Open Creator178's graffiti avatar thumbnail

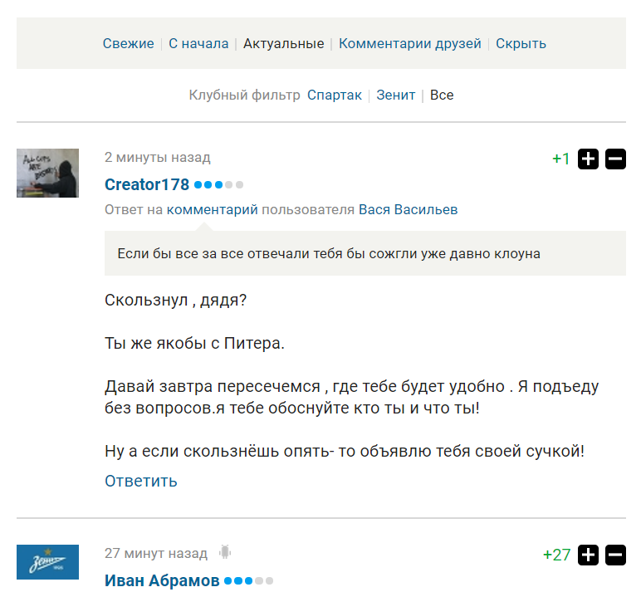pos(47,173)
